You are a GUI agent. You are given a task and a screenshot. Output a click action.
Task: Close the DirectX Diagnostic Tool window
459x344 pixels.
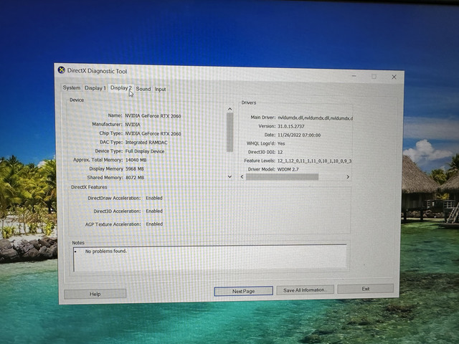394,77
